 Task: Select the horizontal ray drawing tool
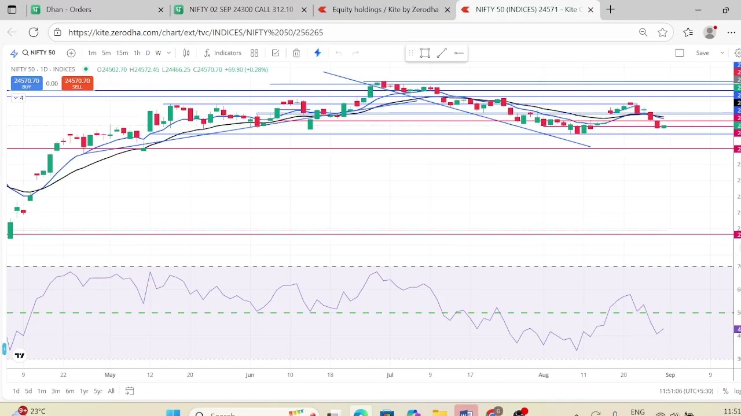coord(458,53)
